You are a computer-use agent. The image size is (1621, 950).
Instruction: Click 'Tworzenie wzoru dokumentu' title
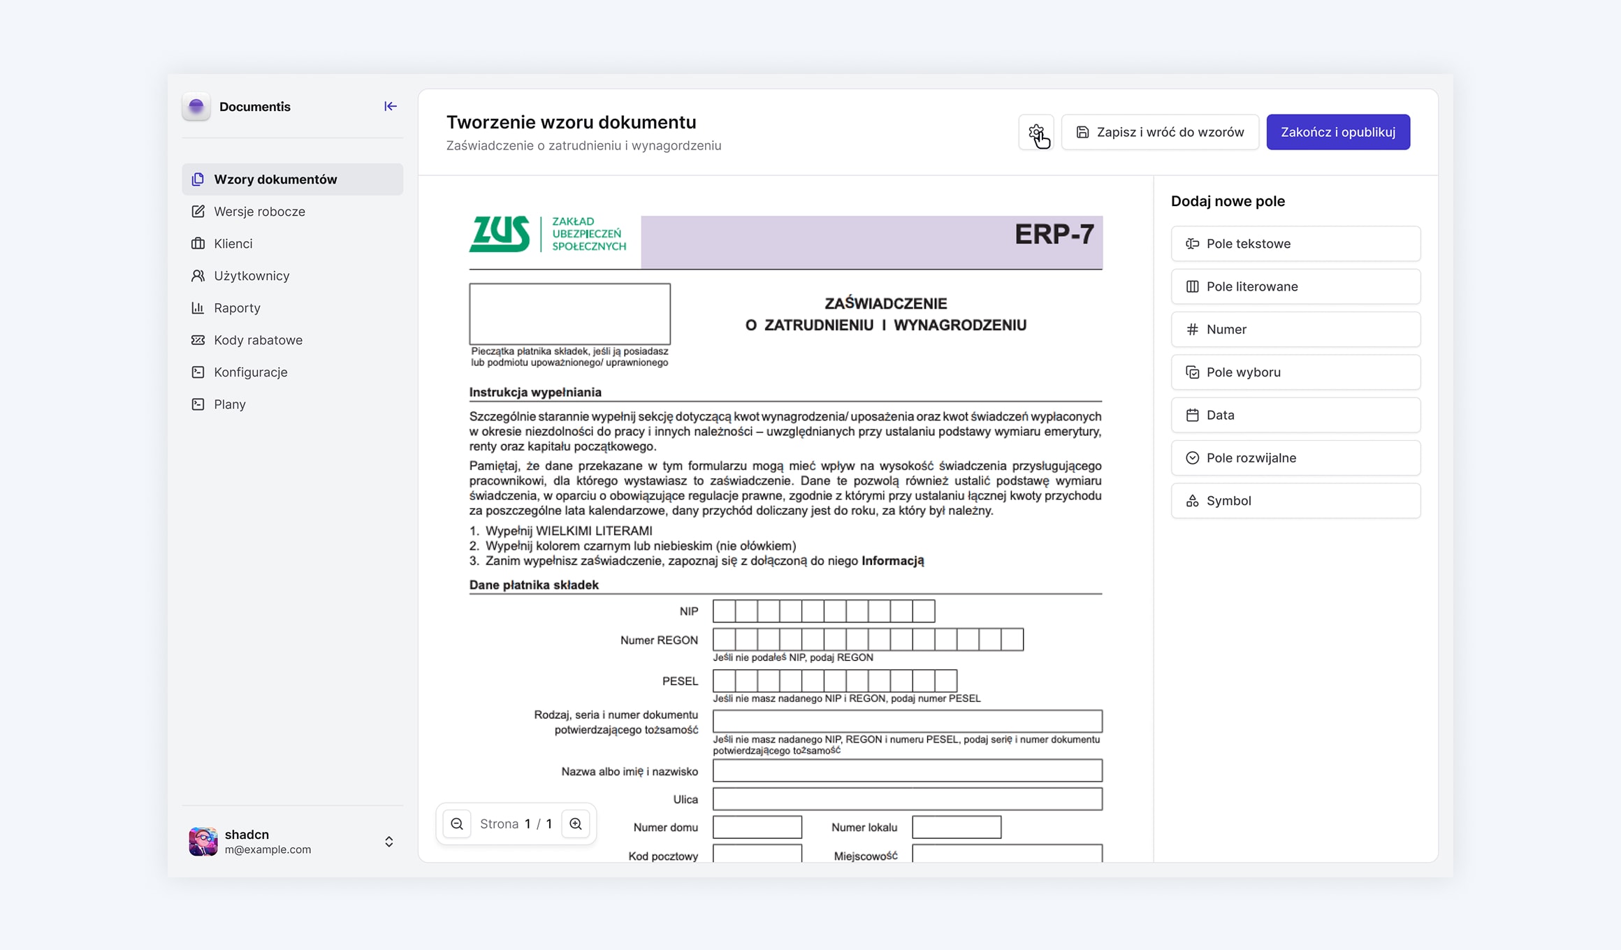[x=571, y=122]
